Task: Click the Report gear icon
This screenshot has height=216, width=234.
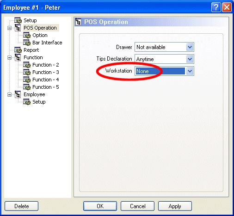Action: pyautogui.click(x=18, y=50)
